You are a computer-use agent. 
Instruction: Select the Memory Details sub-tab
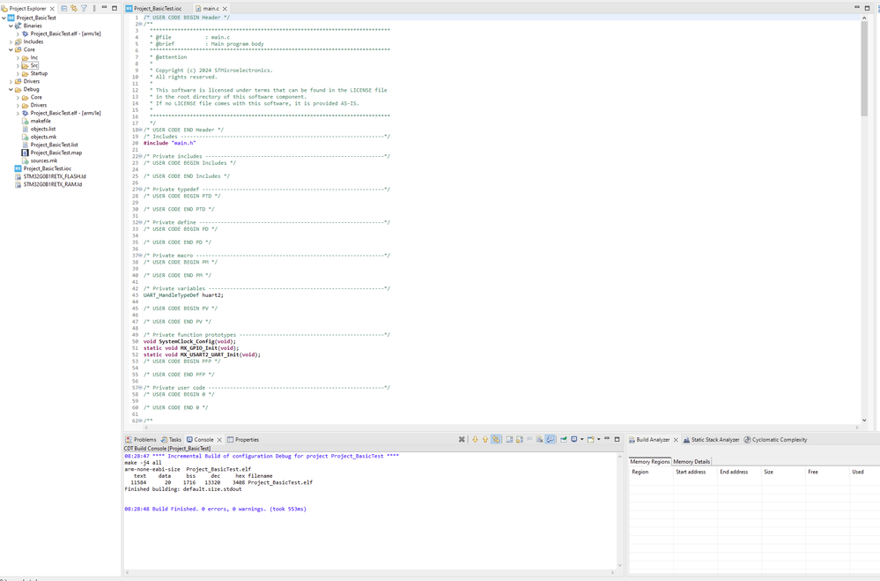(x=691, y=461)
